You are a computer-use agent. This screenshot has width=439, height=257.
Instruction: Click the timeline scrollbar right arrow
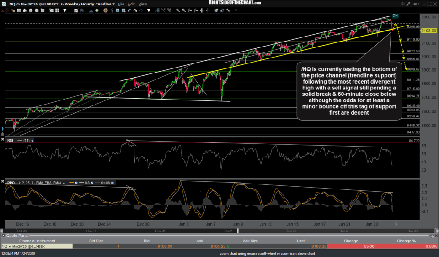tap(436, 231)
